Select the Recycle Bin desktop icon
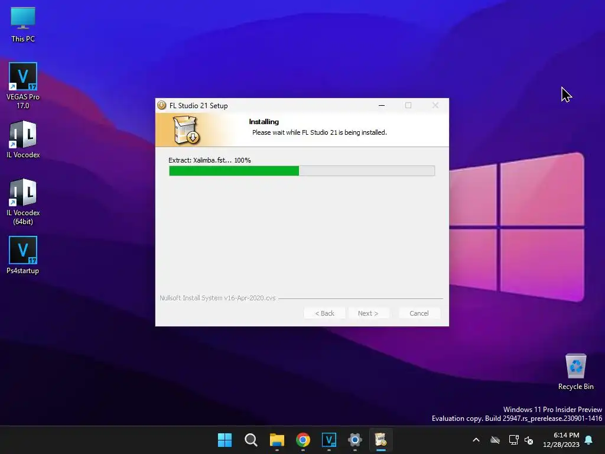 575,372
